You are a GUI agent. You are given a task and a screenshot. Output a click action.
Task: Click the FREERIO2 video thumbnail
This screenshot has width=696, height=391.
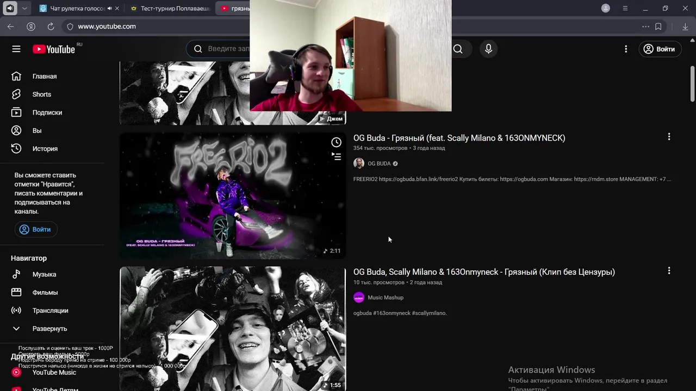point(233,195)
